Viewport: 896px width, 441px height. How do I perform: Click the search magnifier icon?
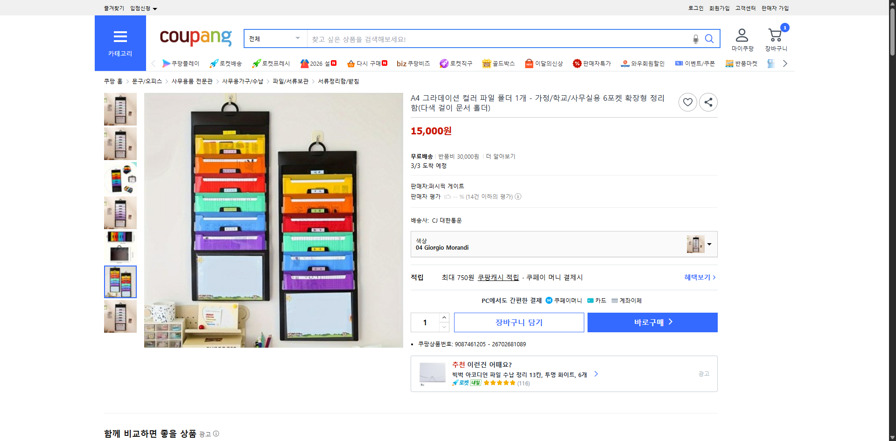(709, 39)
